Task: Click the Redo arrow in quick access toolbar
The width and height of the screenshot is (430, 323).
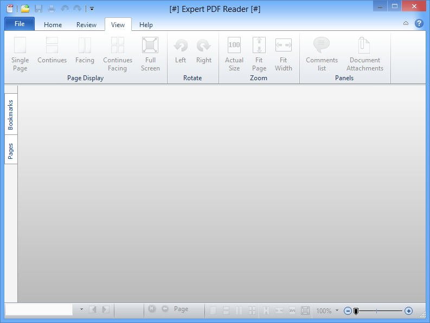Action: pos(78,9)
